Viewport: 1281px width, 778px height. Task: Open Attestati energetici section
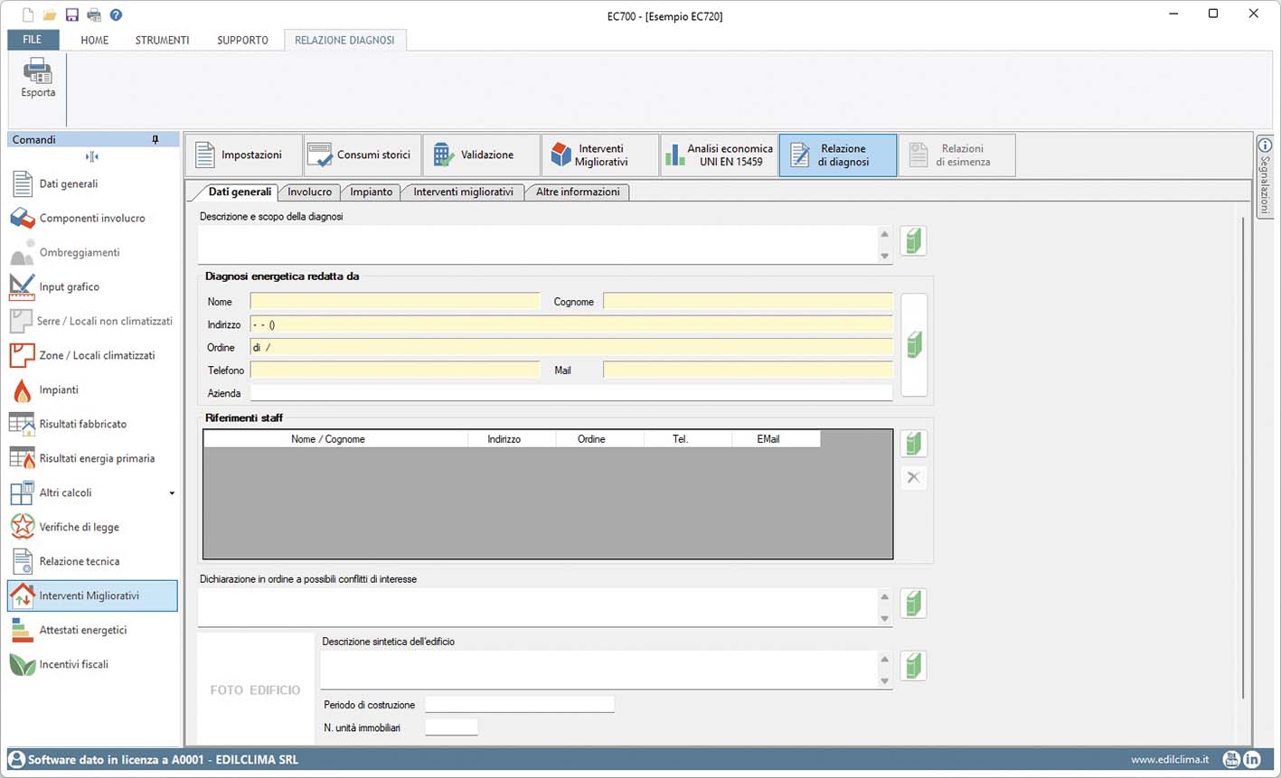82,631
